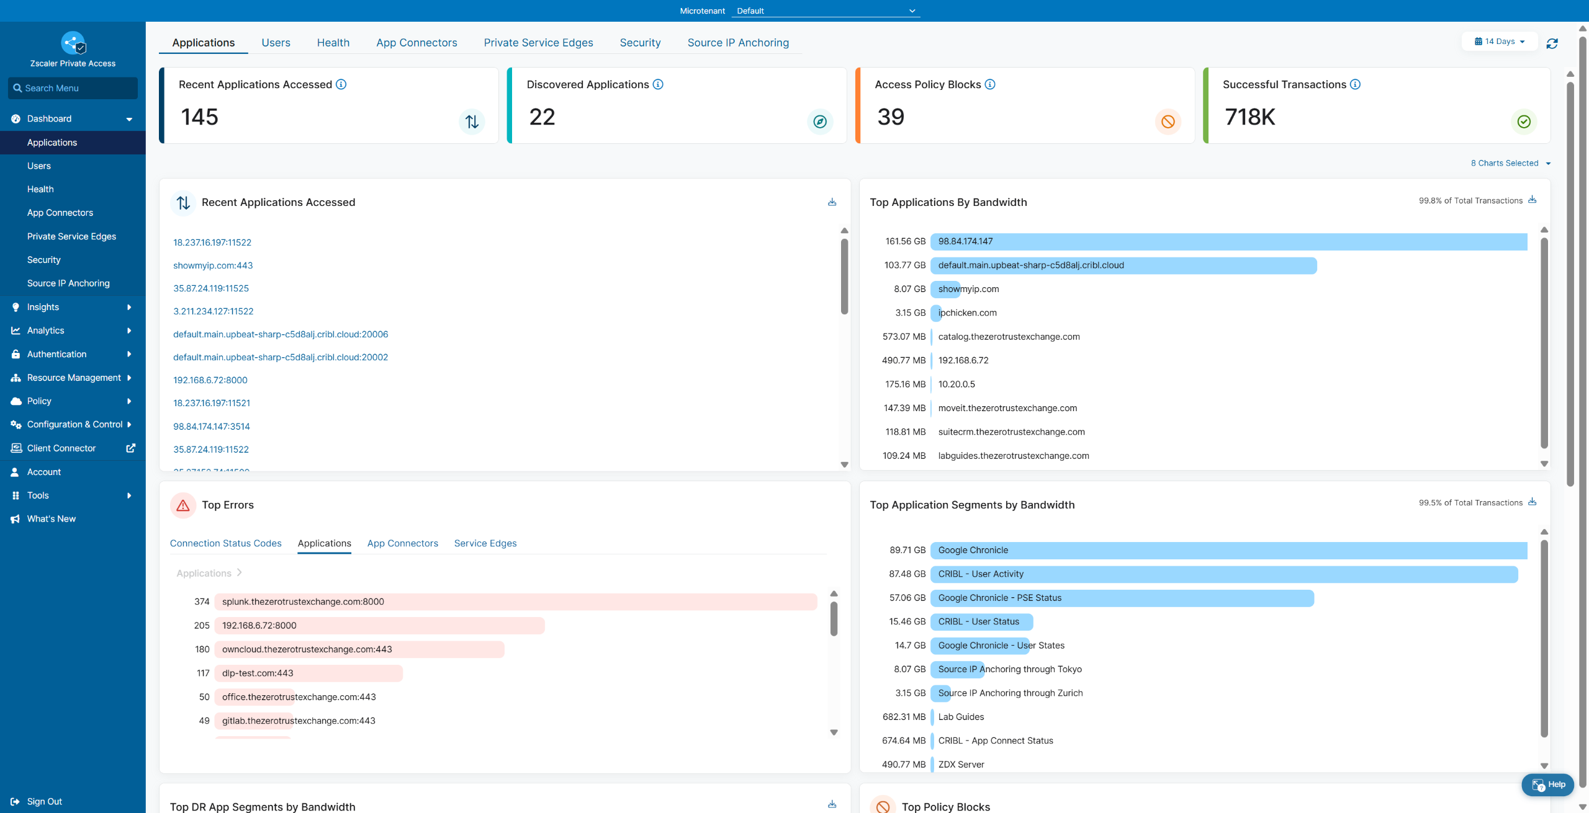1589x813 pixels.
Task: Download Top Application Segments by Bandwidth chart
Action: (x=1532, y=502)
